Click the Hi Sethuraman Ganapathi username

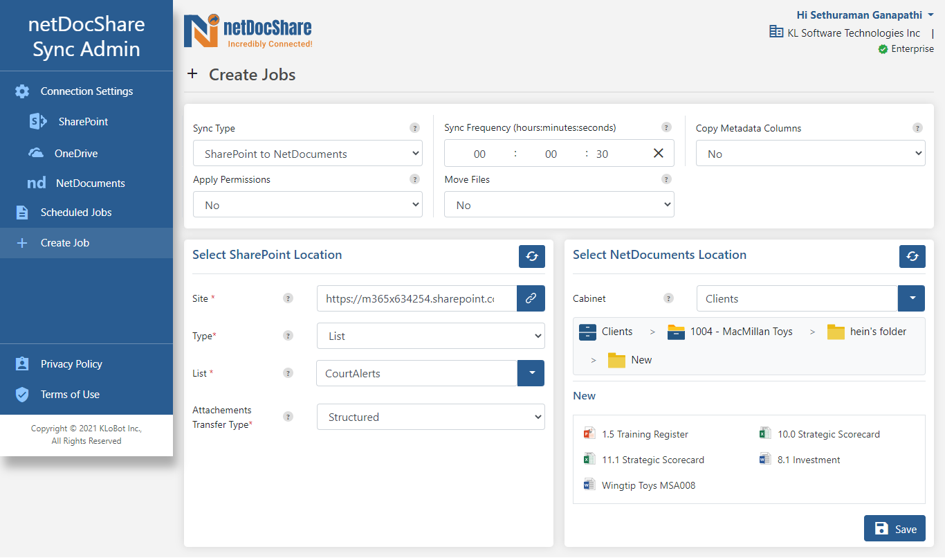[859, 15]
